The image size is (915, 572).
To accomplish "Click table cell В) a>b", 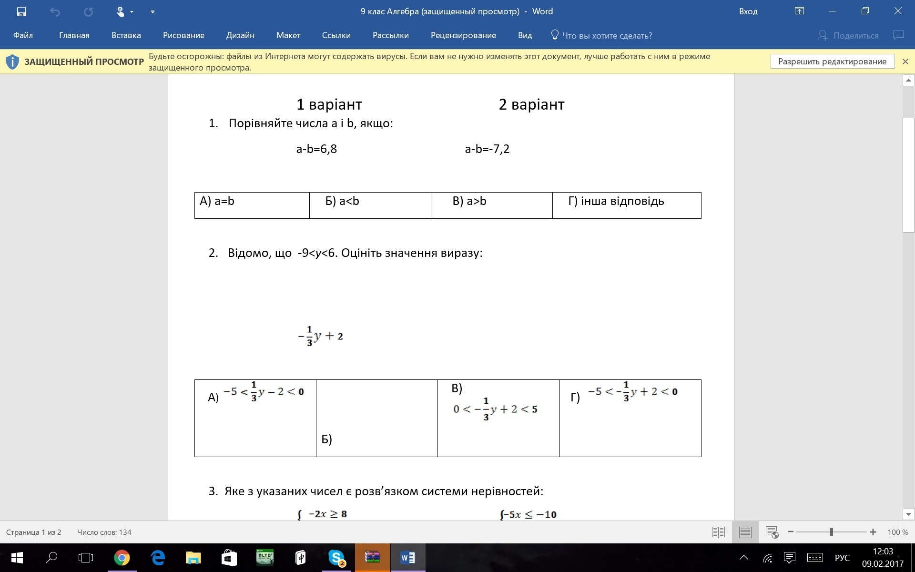I will (x=492, y=205).
